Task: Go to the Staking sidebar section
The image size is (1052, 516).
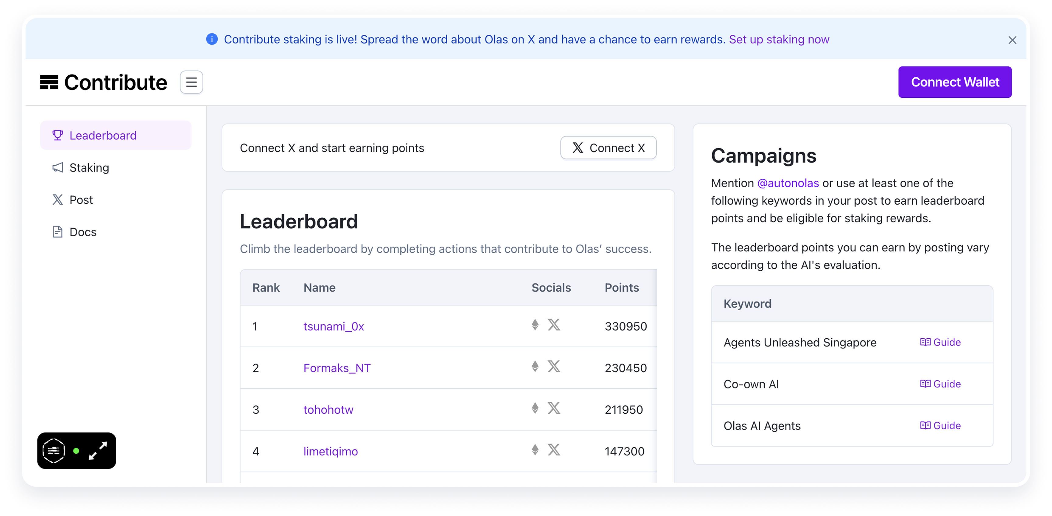Action: coord(89,167)
